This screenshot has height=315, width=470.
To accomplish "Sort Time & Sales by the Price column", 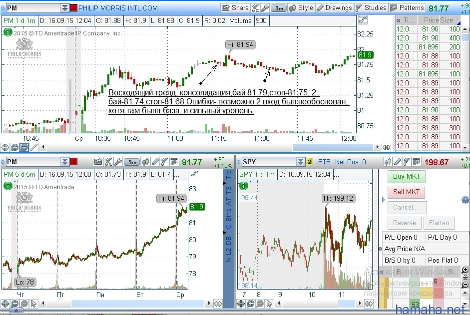I will click(x=431, y=20).
